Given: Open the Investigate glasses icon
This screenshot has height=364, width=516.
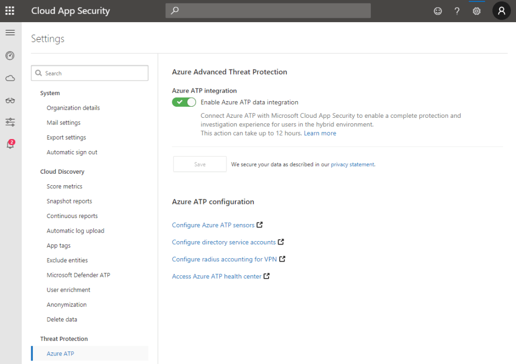Looking at the screenshot, I should pyautogui.click(x=10, y=100).
